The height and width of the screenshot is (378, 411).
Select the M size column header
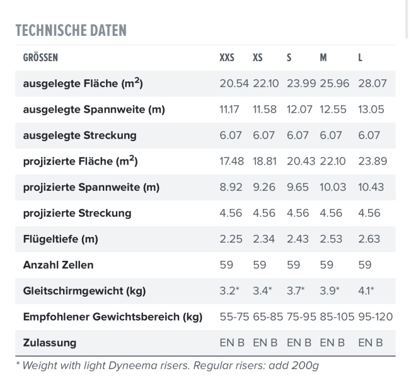point(323,57)
